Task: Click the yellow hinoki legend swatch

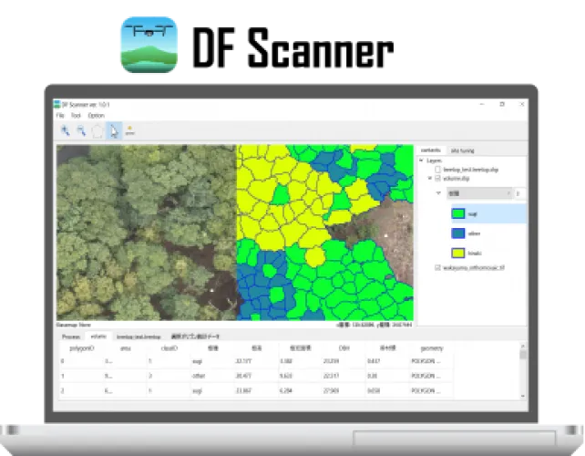Action: [x=458, y=253]
